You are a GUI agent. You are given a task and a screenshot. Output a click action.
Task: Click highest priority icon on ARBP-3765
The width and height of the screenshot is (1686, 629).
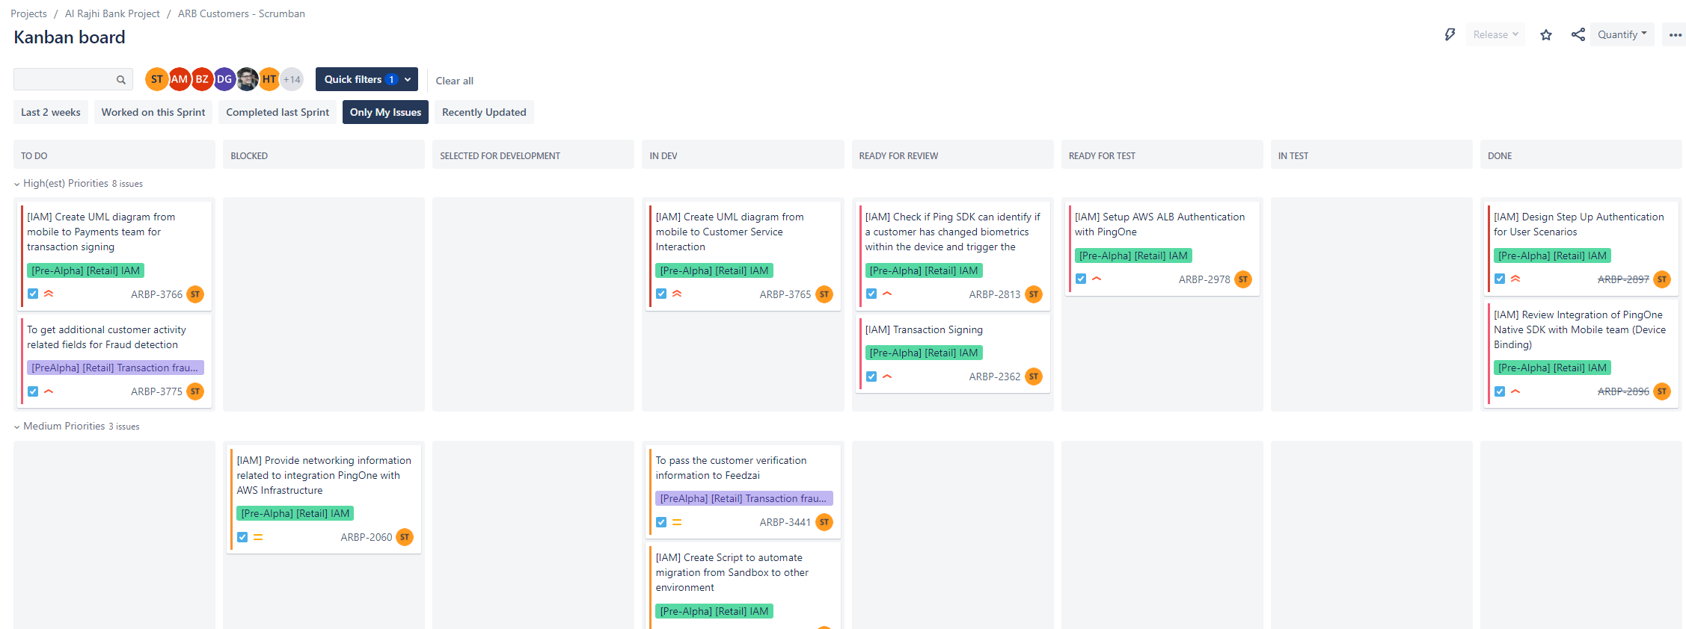coord(677,294)
